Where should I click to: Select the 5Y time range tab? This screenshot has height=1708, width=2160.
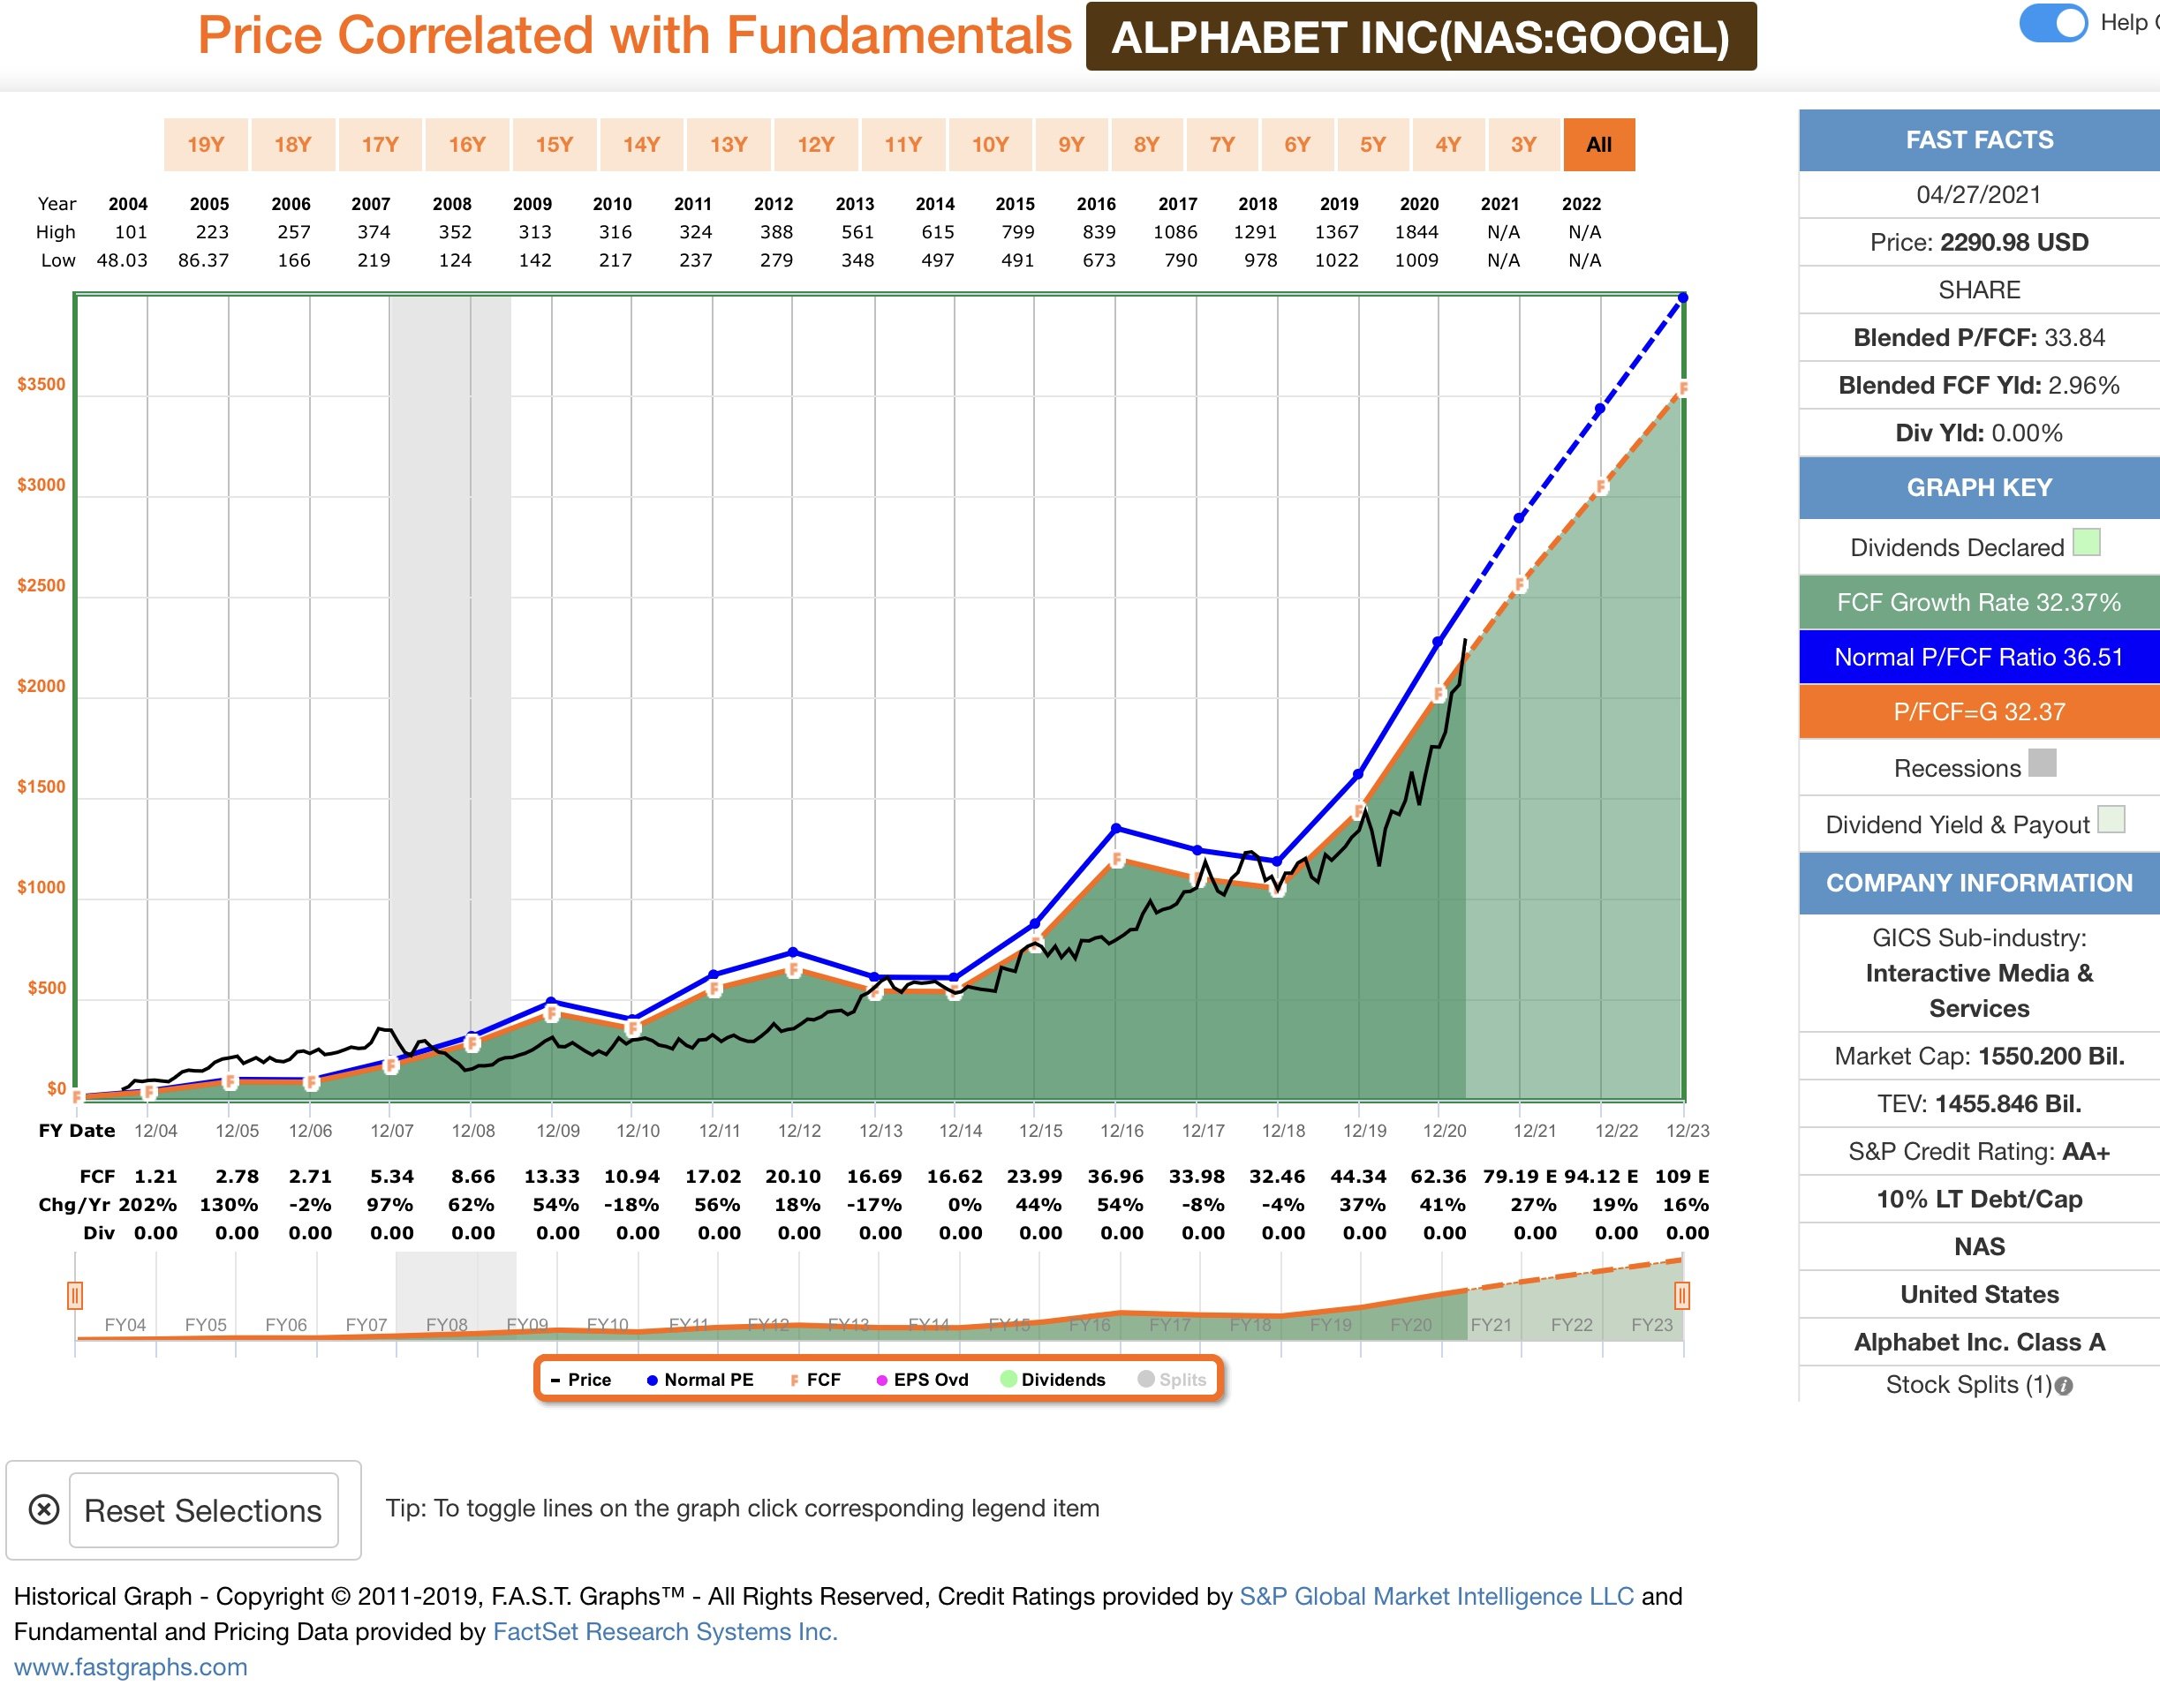click(1372, 145)
